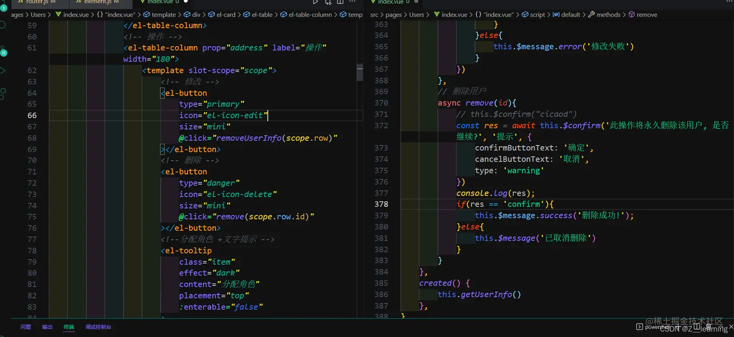Open the 调试控制台 panel tab
Viewport: 734px width, 337px height.
tap(98, 327)
